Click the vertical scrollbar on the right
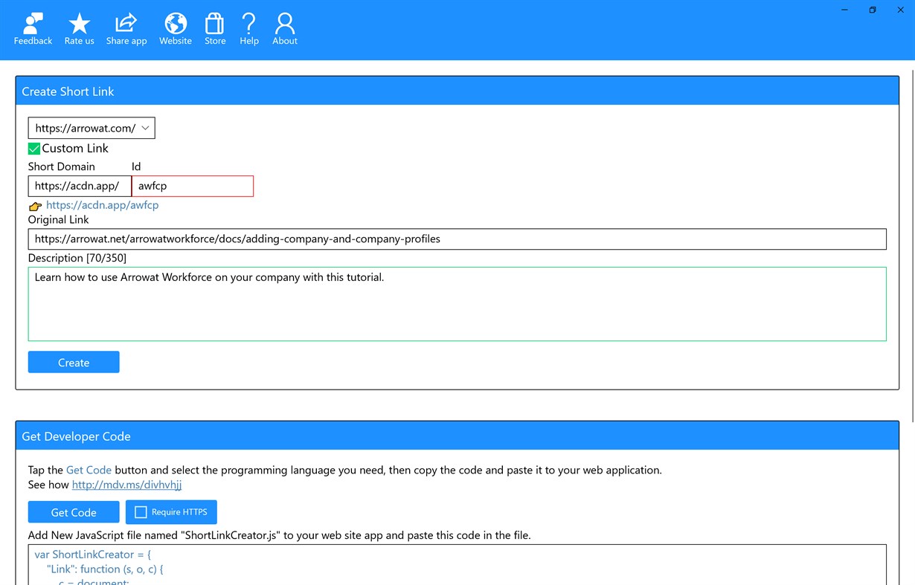Image resolution: width=915 pixels, height=585 pixels. pos(911,245)
